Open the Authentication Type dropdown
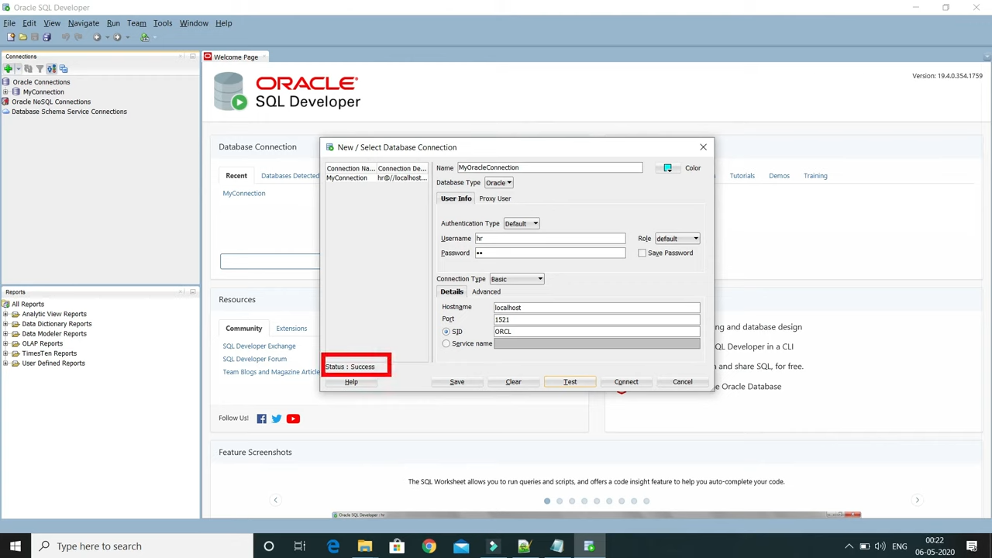Screen dimensions: 992x558 click(x=521, y=223)
